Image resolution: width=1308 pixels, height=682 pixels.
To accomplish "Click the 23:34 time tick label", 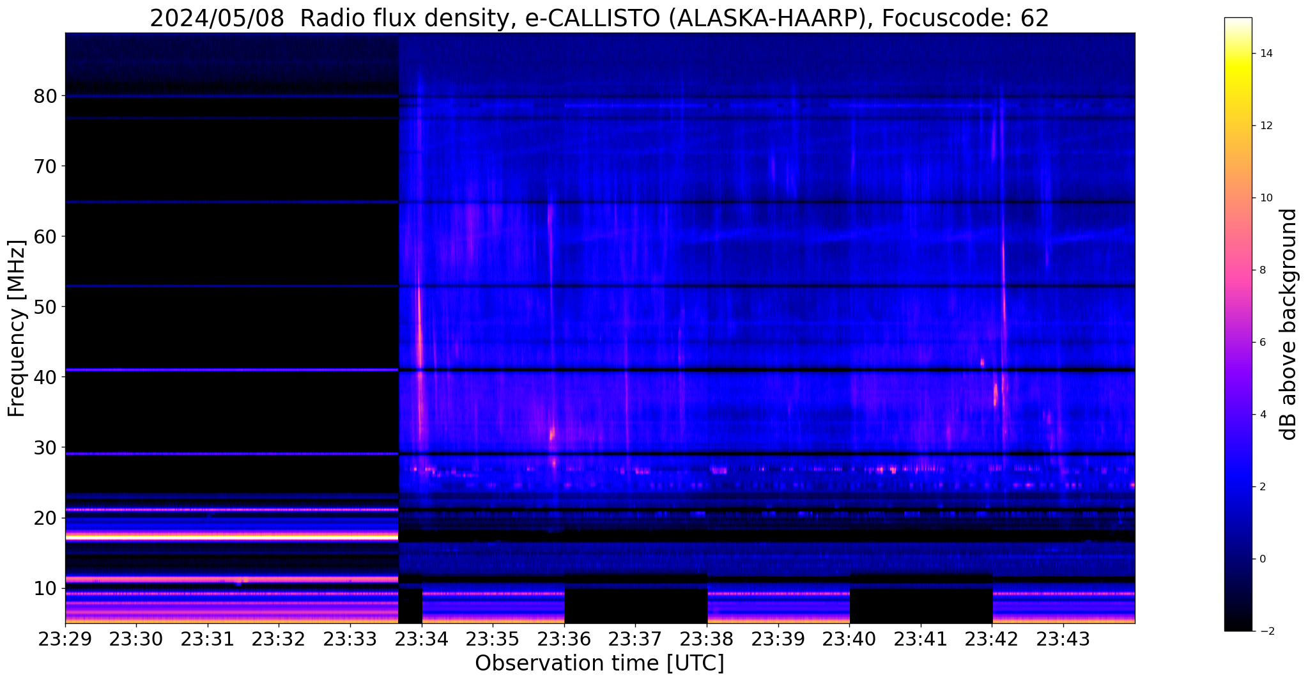I will (421, 639).
